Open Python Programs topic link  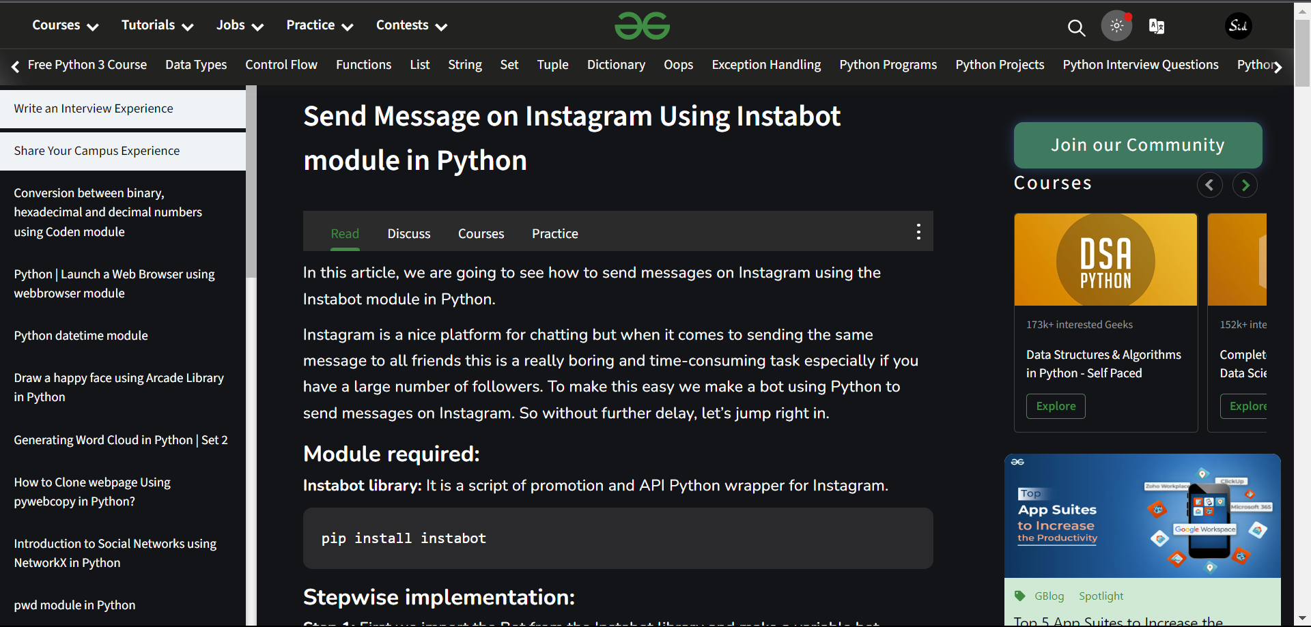(x=888, y=65)
